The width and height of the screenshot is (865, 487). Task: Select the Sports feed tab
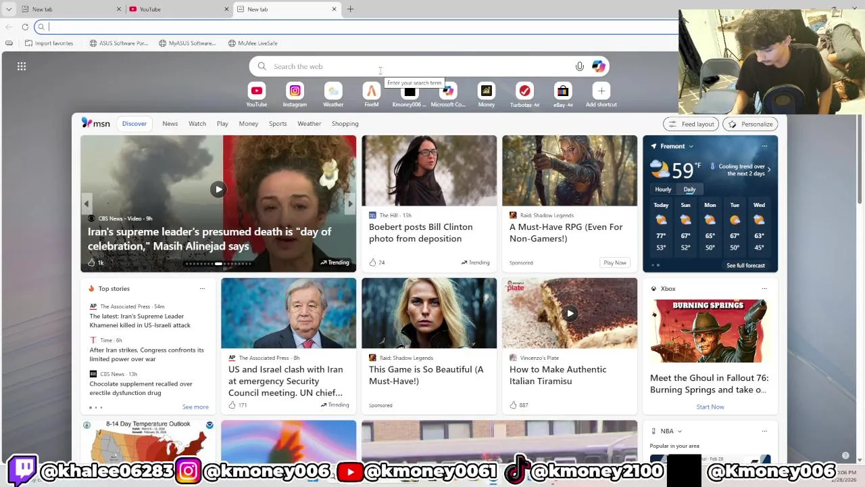click(278, 124)
